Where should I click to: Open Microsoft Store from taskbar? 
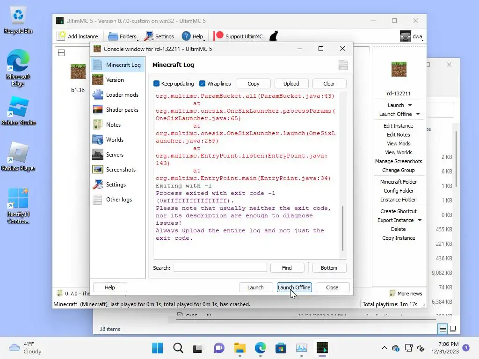281,348
